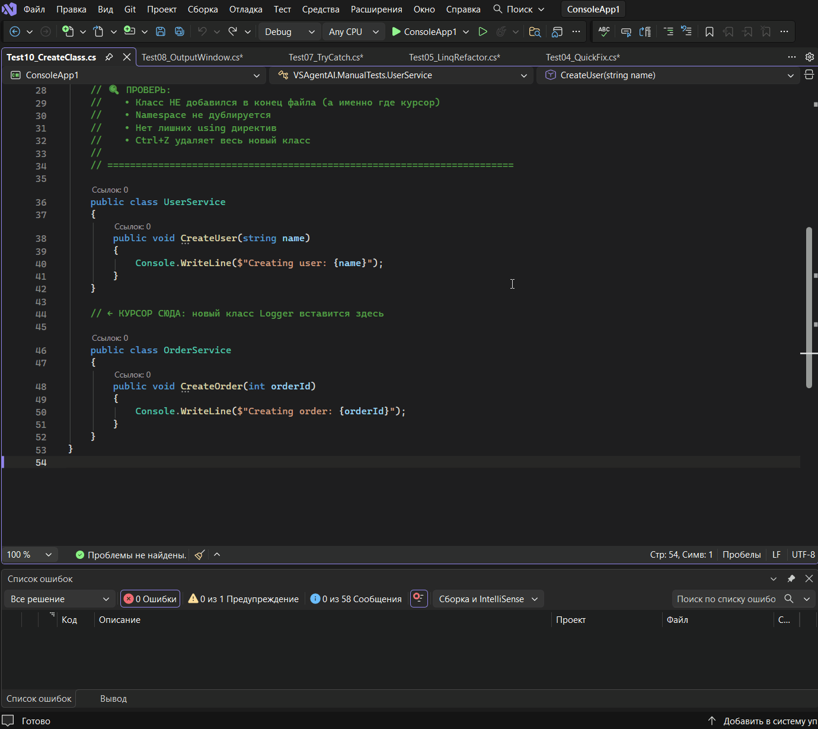Viewport: 818px width, 729px height.
Task: Click the spell checker ABC icon
Action: pyautogui.click(x=604, y=31)
